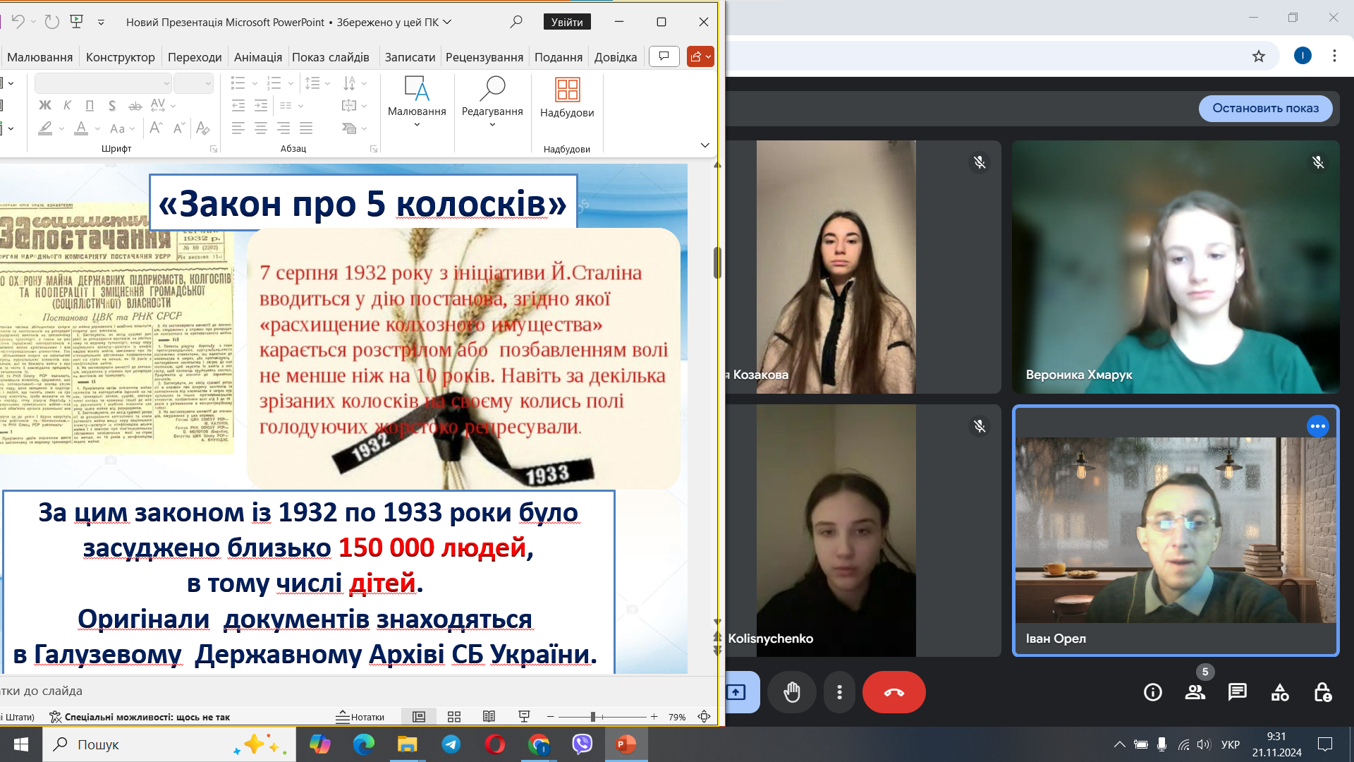
Task: Click the zoom slider in the status bar
Action: pyautogui.click(x=593, y=717)
